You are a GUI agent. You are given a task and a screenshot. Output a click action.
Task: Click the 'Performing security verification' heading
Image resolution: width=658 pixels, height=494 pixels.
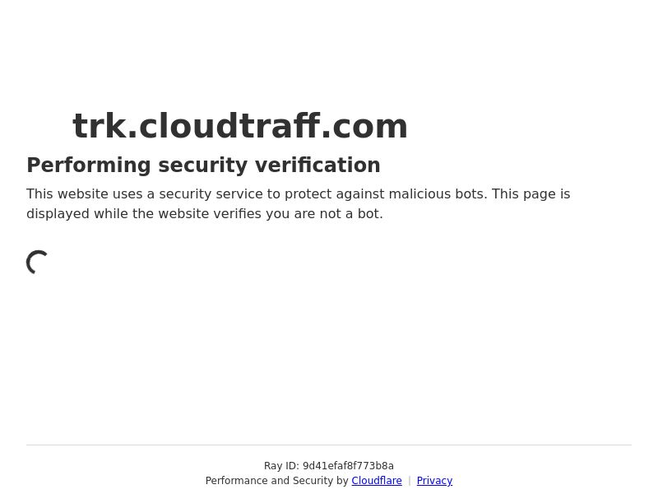203,165
